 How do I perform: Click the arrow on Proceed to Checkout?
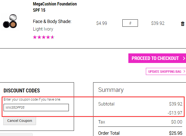(x=184, y=58)
